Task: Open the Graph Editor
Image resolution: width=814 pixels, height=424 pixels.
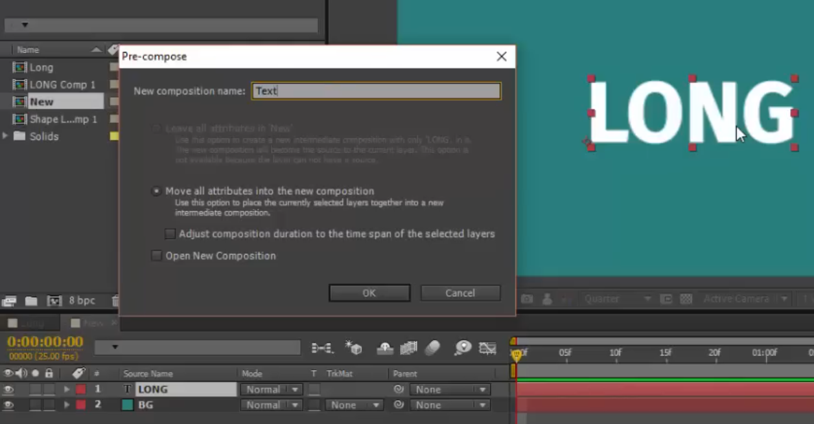Action: tap(487, 348)
